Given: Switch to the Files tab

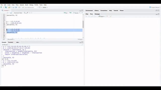Looking at the screenshot, I should point(87,14).
